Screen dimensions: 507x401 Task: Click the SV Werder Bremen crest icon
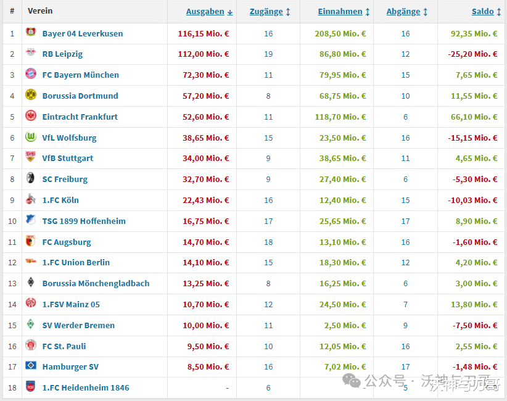[31, 324]
